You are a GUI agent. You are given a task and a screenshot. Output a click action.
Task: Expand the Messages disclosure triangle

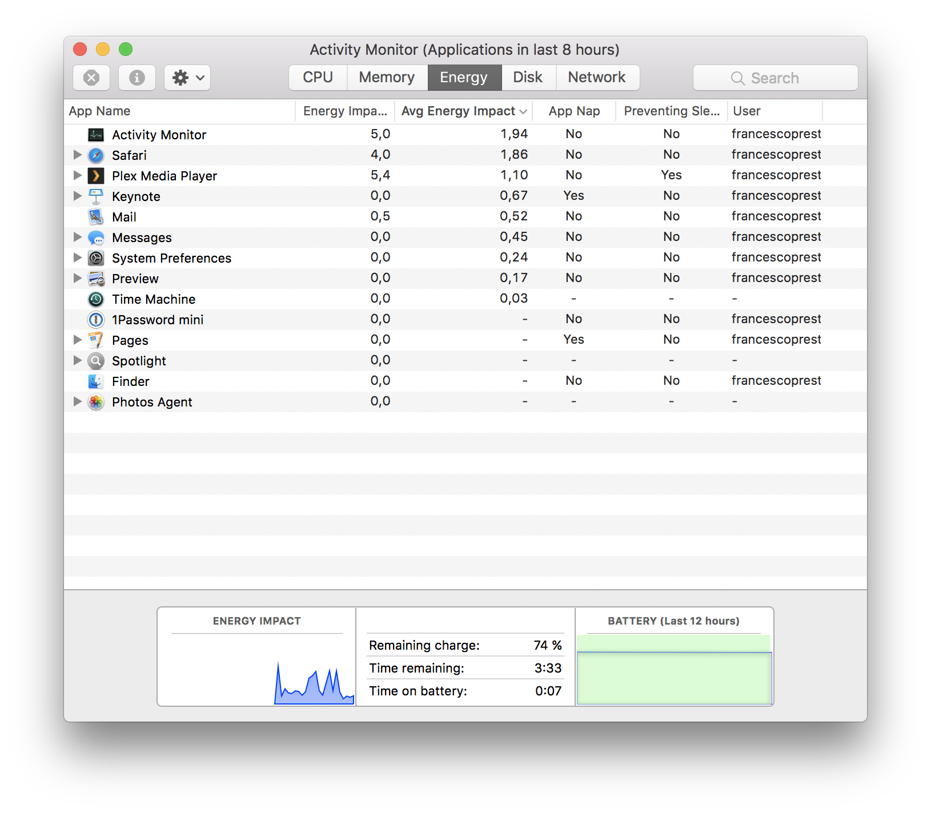(x=77, y=237)
